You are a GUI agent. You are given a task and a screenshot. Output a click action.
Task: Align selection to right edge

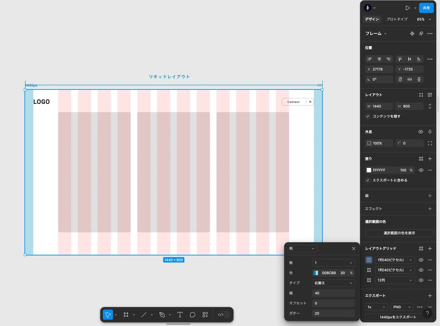coord(388,59)
